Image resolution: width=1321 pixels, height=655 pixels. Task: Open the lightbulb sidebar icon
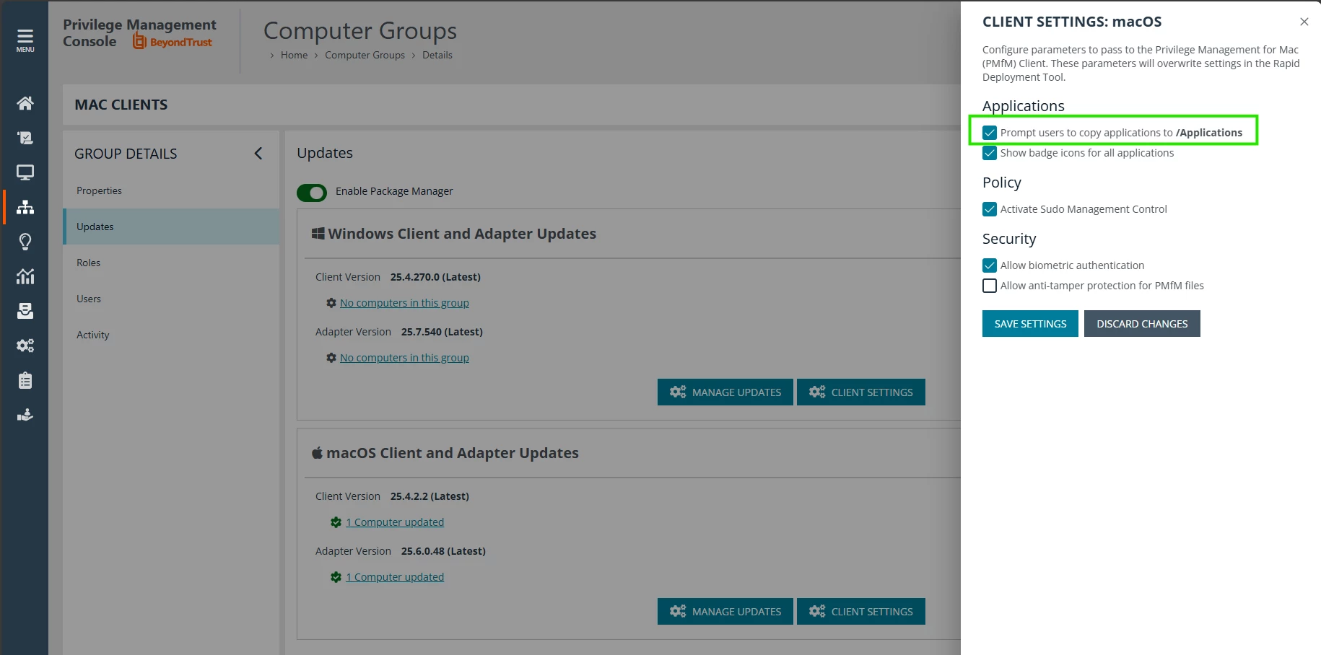pyautogui.click(x=25, y=242)
